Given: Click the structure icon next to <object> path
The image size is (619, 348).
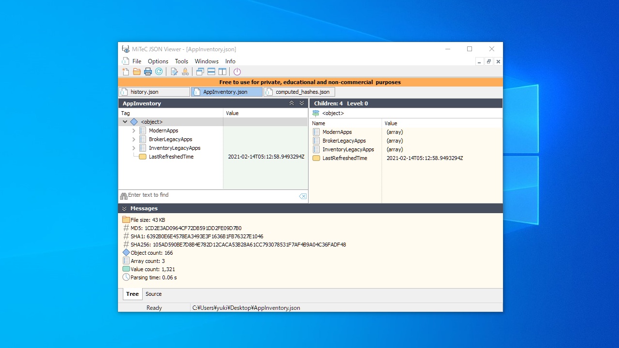Looking at the screenshot, I should coord(316,113).
